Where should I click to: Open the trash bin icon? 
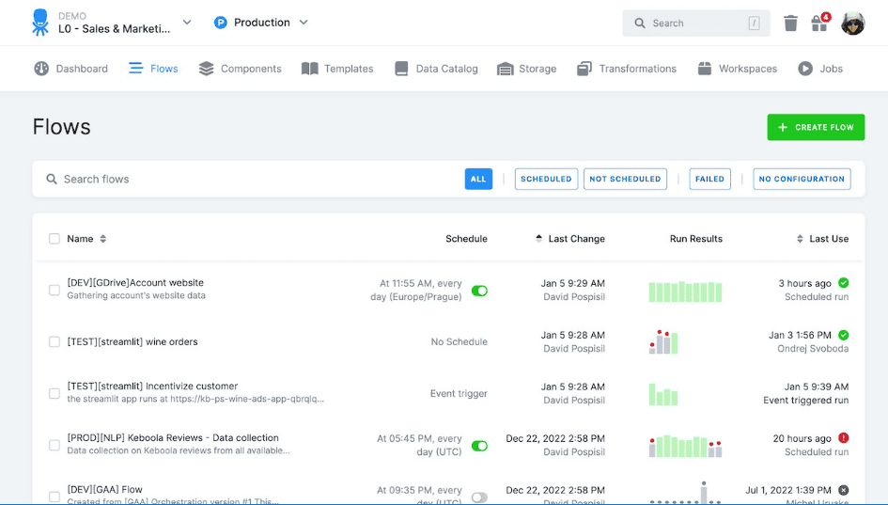pos(790,24)
